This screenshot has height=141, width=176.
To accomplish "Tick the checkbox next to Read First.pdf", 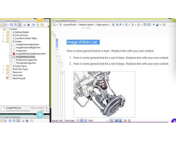I will coord(11,79).
